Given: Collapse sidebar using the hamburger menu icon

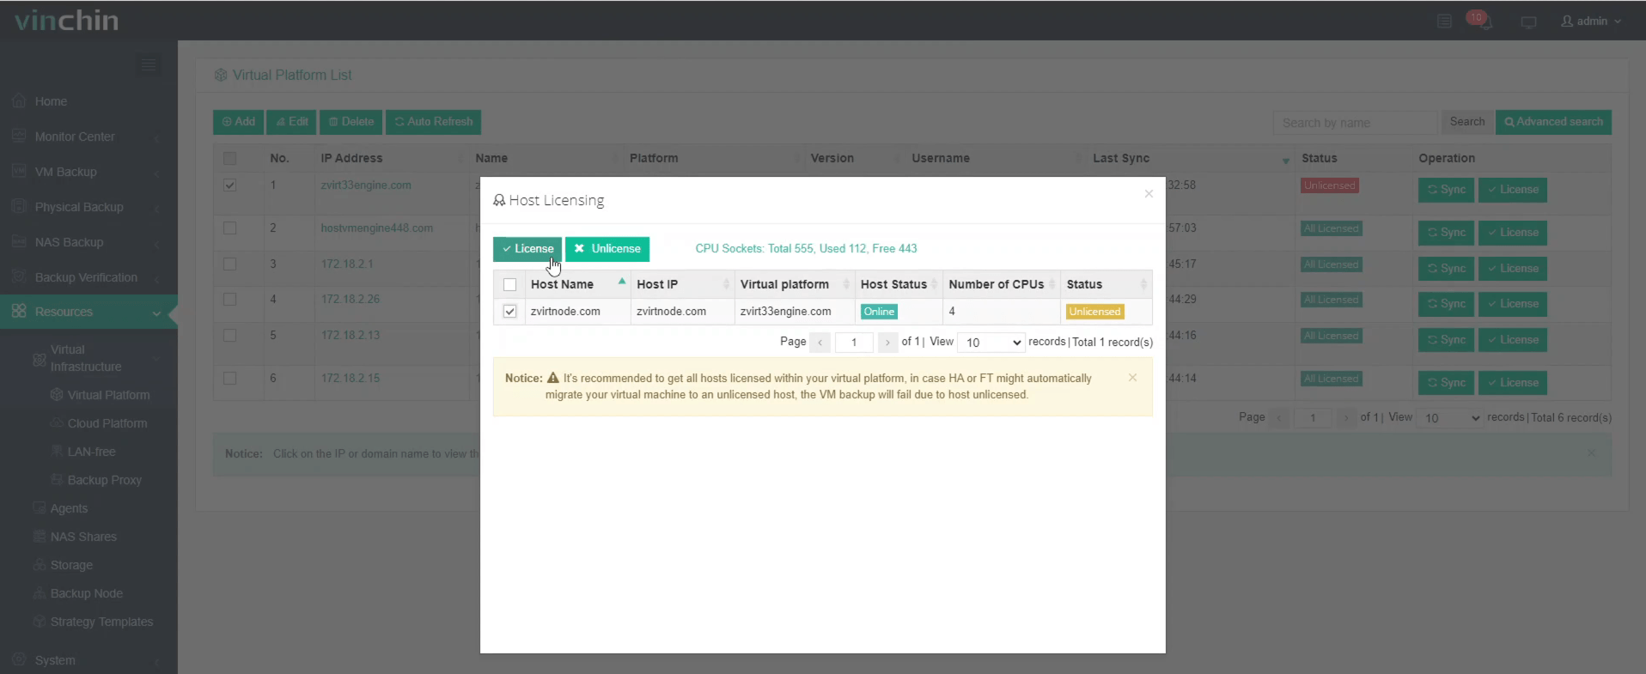Looking at the screenshot, I should pyautogui.click(x=149, y=64).
